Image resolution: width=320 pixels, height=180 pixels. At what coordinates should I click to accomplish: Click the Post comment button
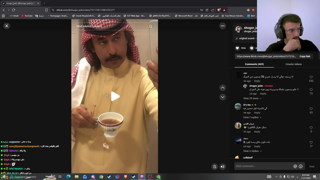(x=312, y=166)
